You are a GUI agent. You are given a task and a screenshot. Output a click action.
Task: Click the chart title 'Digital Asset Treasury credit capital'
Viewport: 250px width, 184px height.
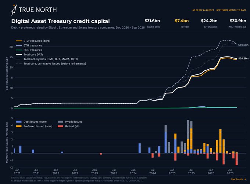click(60, 21)
